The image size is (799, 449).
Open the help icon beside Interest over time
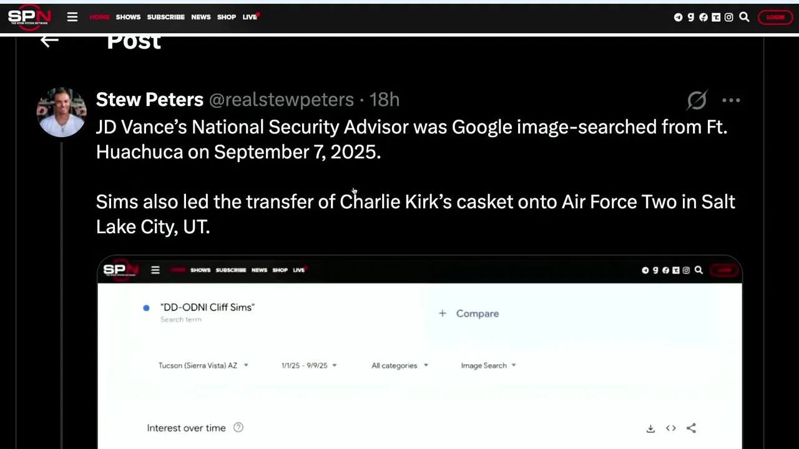[238, 428]
